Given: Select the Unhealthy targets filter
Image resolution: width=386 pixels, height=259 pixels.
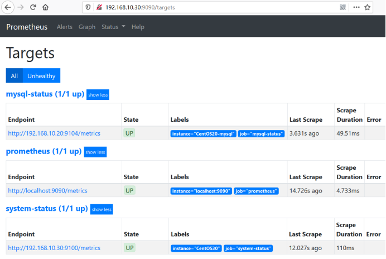Looking at the screenshot, I should [41, 76].
